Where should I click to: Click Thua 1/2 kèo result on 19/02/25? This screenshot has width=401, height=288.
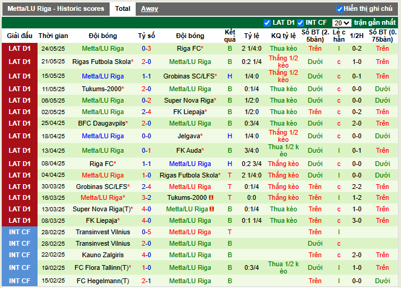click(x=283, y=267)
